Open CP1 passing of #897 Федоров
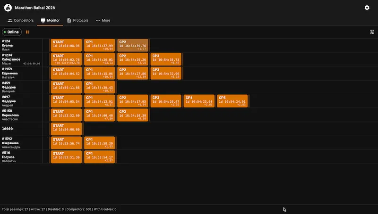The height and width of the screenshot is (214, 378). pyautogui.click(x=100, y=101)
